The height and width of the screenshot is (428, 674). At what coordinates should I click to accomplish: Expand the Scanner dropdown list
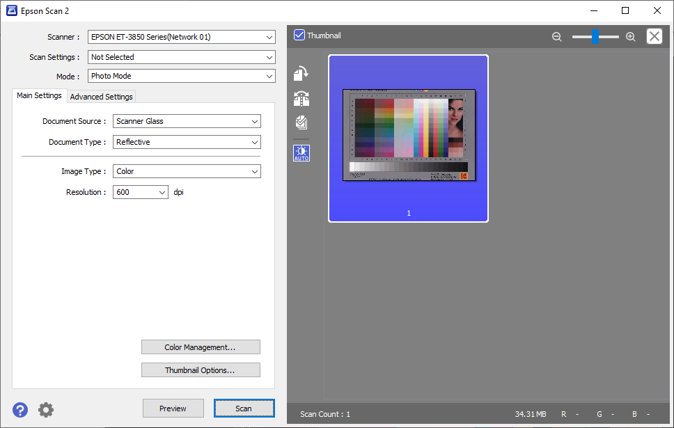coord(182,37)
